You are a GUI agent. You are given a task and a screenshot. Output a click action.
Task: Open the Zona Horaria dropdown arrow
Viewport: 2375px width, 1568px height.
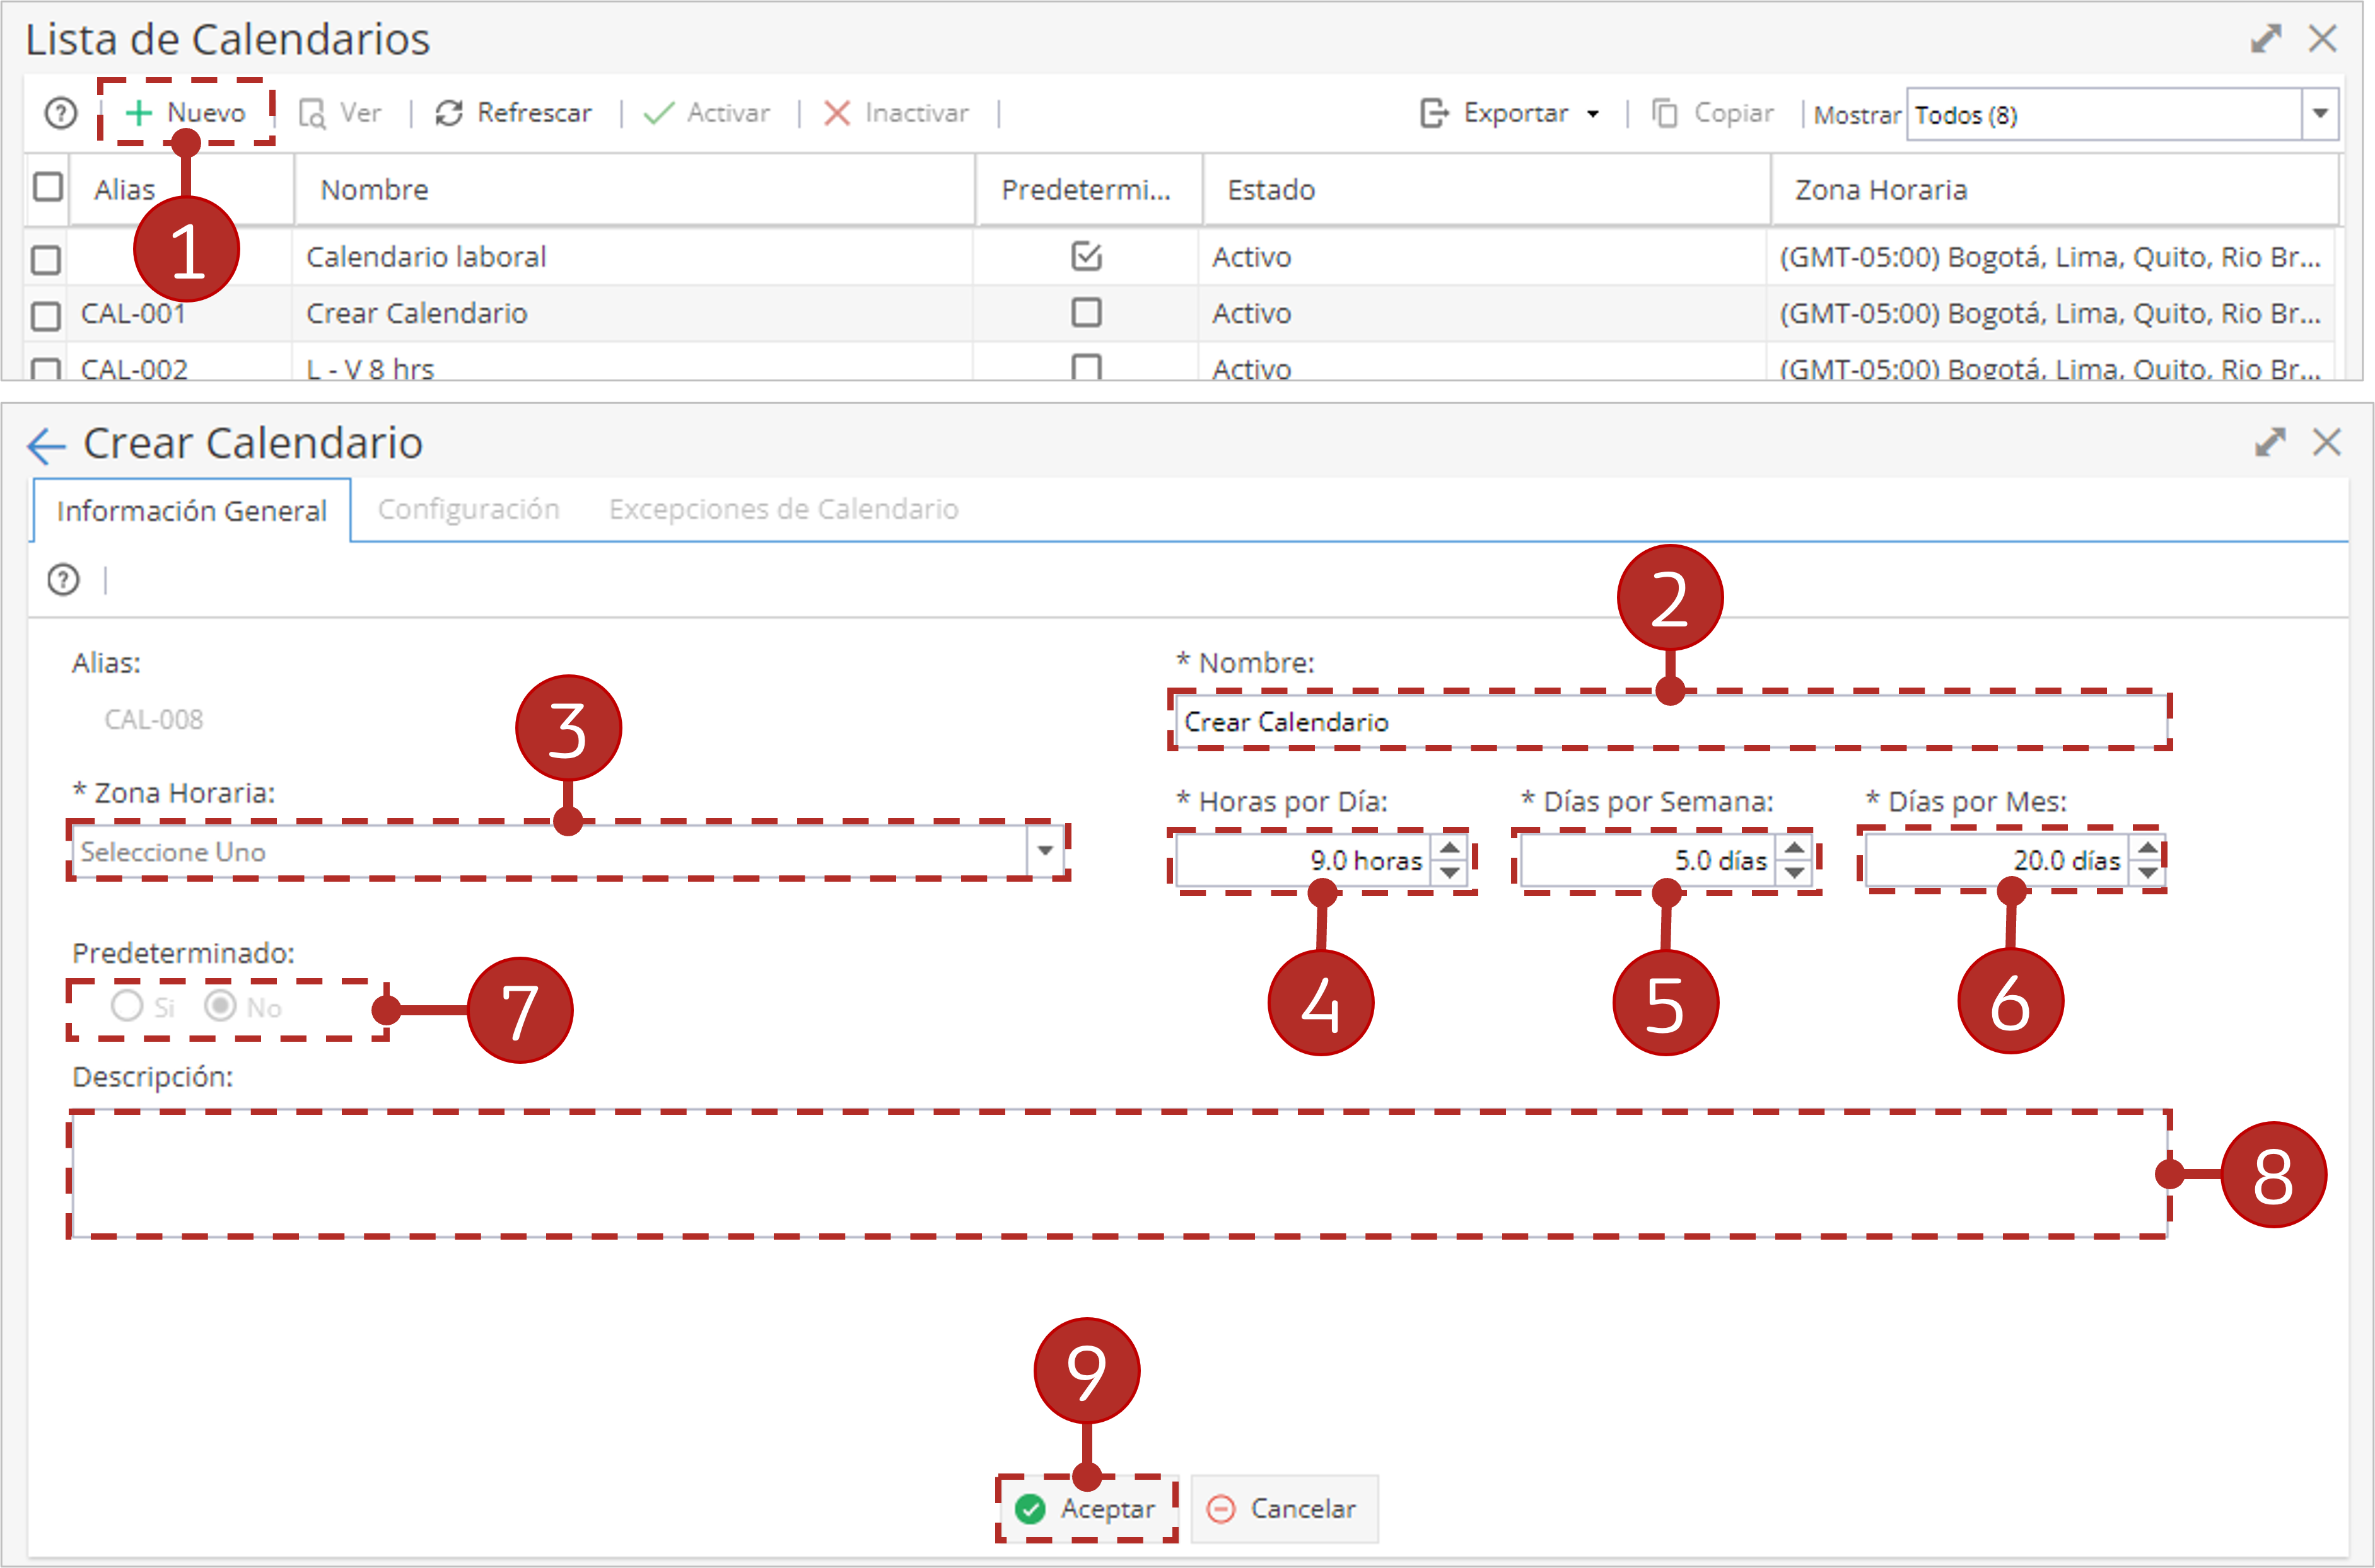pos(1044,851)
